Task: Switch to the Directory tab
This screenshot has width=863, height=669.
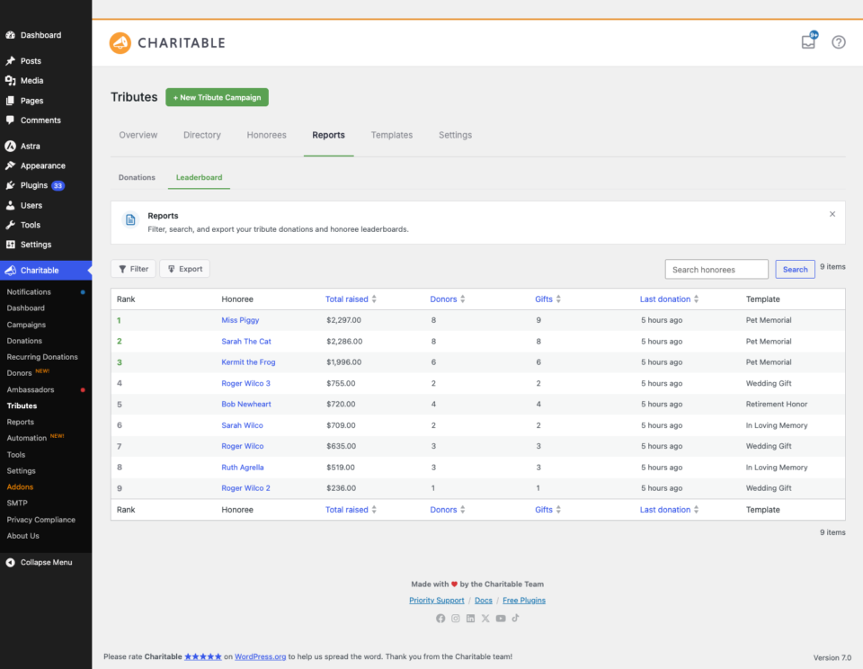Action: coord(202,135)
